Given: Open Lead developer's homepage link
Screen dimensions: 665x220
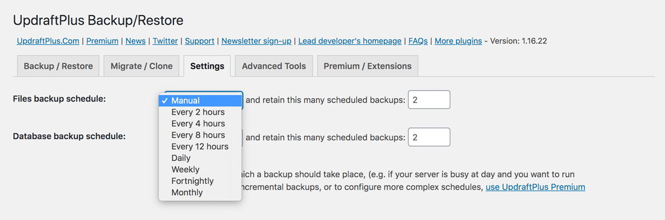Looking at the screenshot, I should (350, 41).
